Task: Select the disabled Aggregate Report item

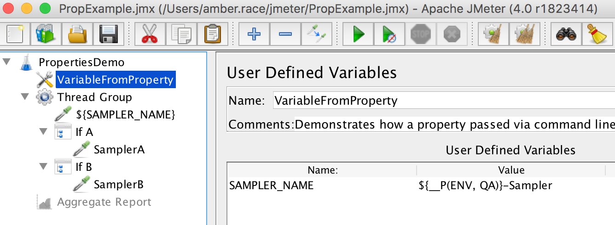Action: tap(104, 202)
